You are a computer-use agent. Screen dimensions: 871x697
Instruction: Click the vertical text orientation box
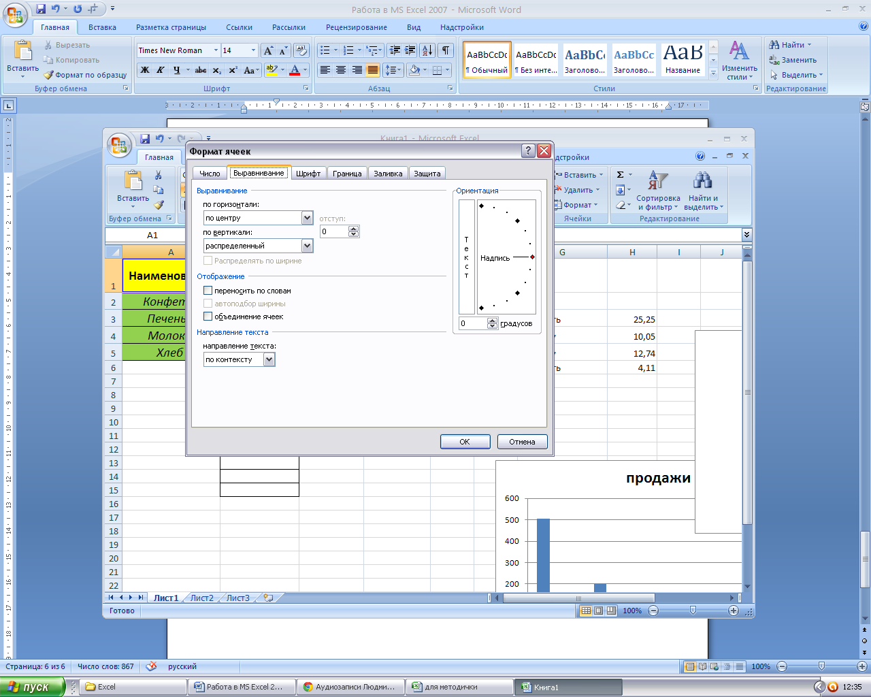[x=466, y=257]
